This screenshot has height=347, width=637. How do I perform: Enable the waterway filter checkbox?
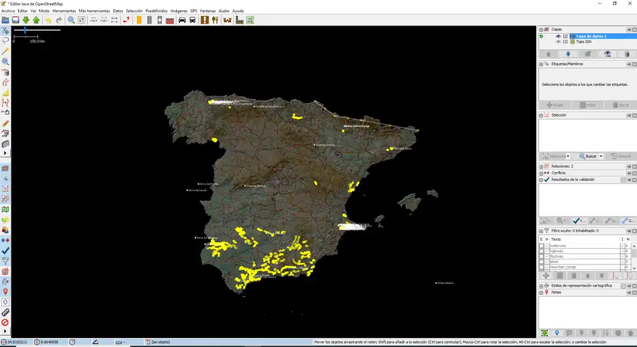(541, 246)
